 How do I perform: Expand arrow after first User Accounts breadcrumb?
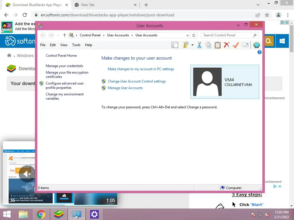(x=132, y=35)
